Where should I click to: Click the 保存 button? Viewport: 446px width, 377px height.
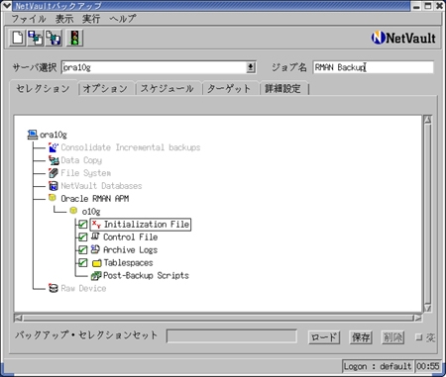click(361, 337)
